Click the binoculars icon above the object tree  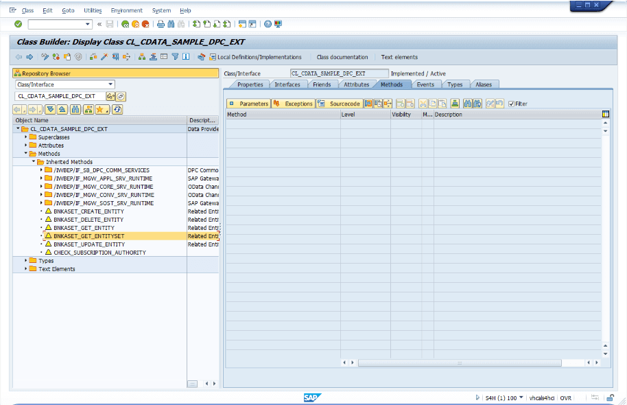click(x=75, y=109)
